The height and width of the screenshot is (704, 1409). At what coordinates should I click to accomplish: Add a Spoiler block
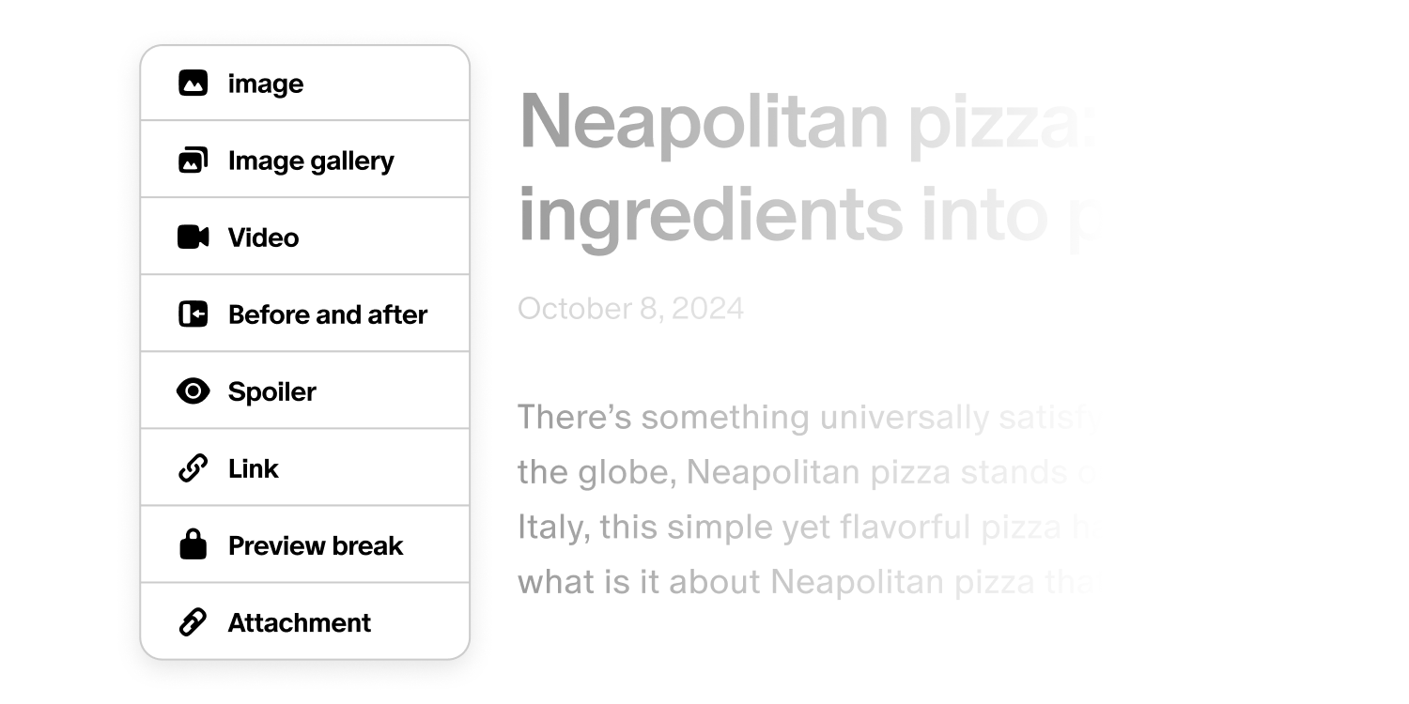271,391
